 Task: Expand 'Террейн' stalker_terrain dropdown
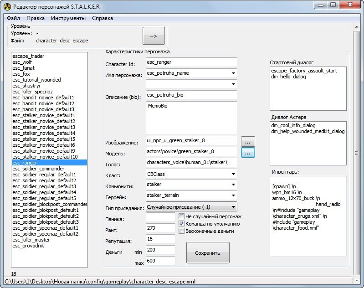coord(233,195)
